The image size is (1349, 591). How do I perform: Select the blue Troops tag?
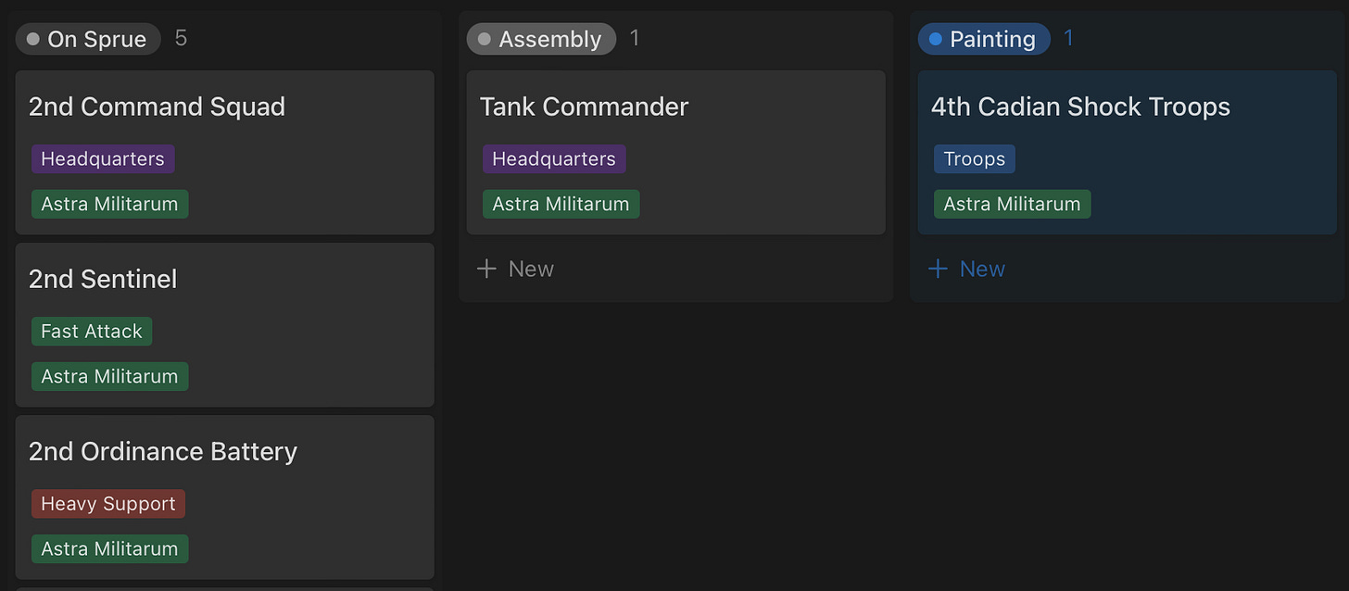975,158
